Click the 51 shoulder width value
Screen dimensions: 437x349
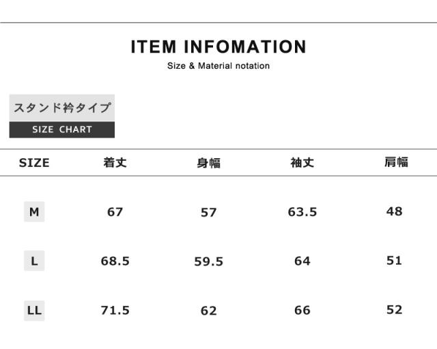point(395,260)
